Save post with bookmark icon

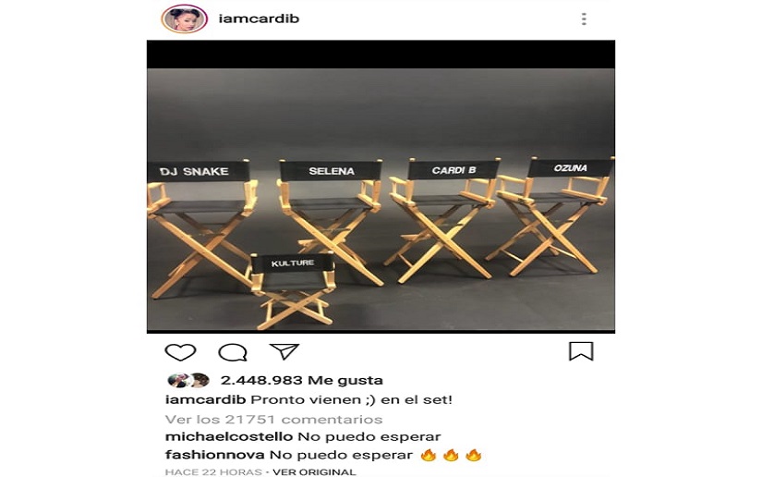581,351
